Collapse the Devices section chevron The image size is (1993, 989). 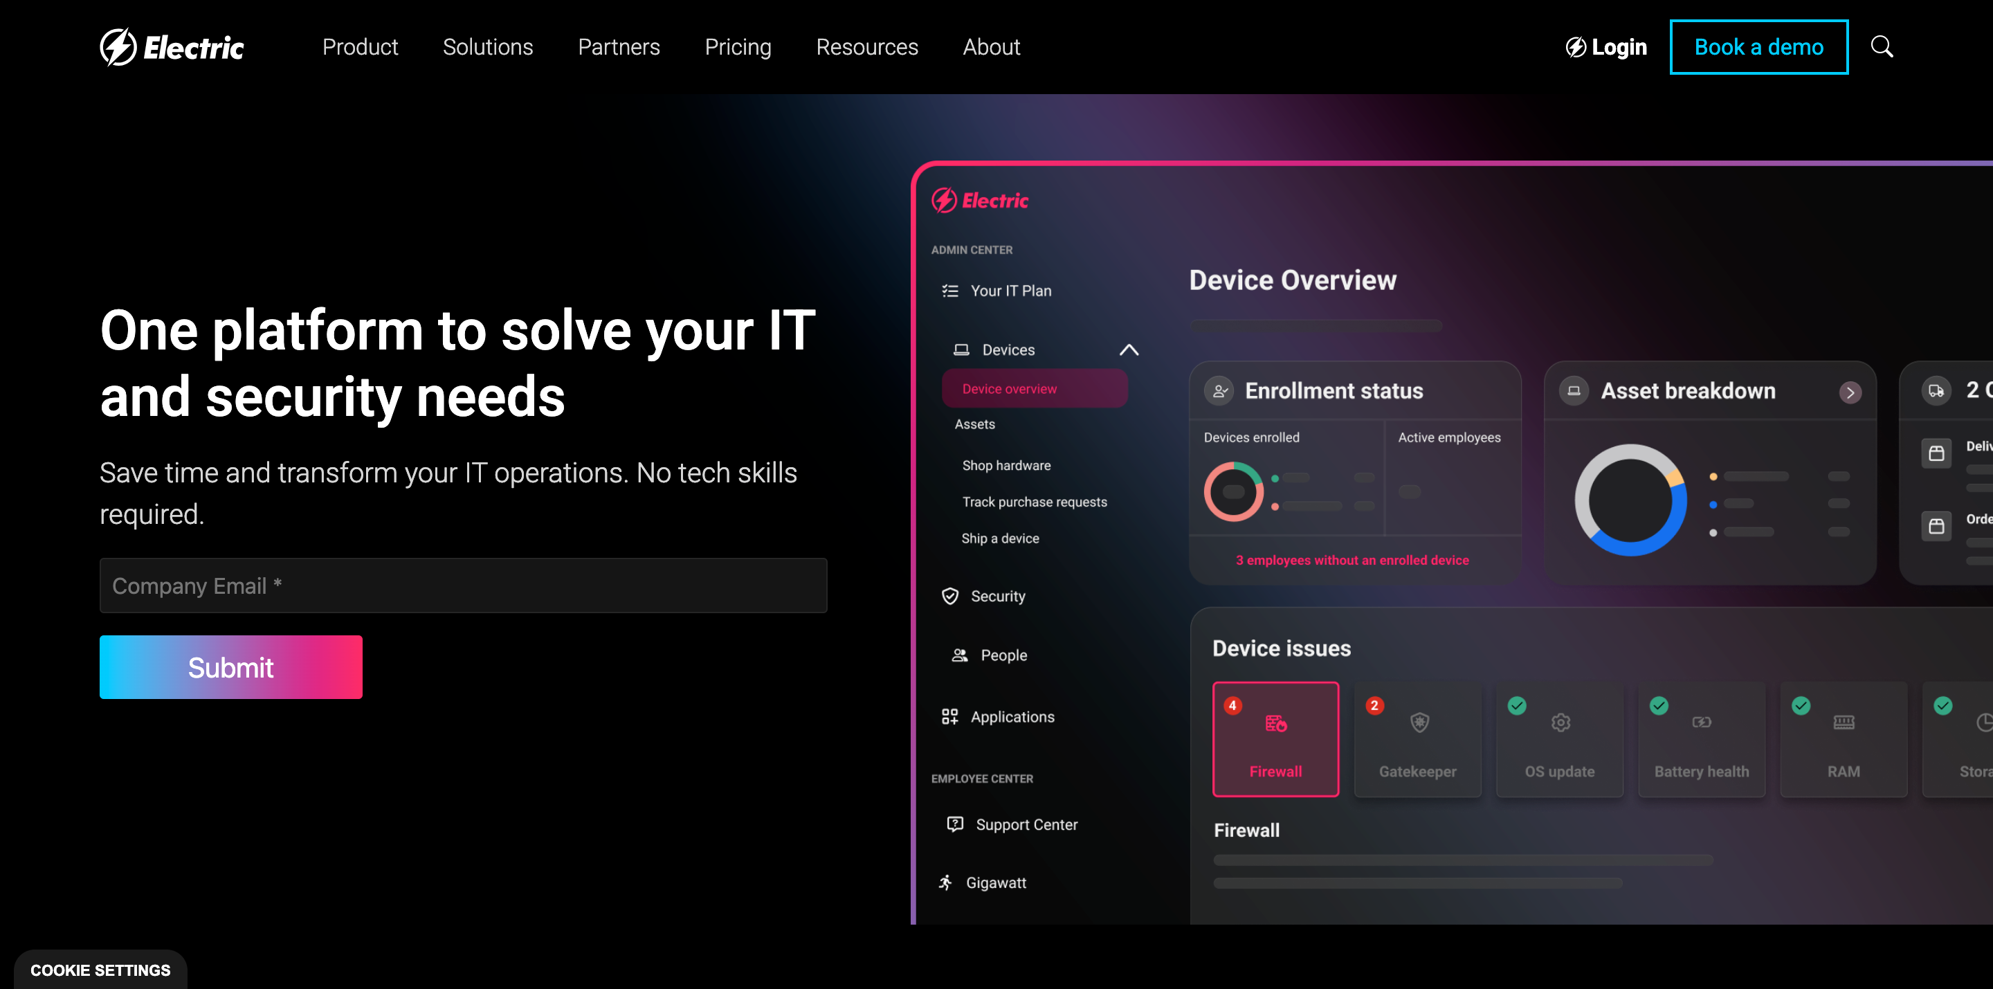click(1129, 350)
